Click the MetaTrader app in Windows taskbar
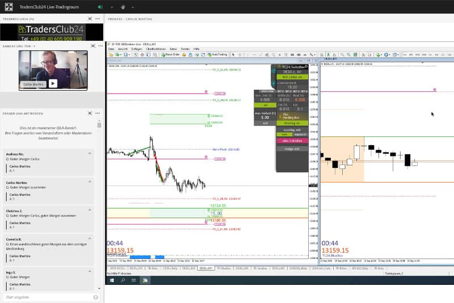454x303 pixels. [x=145, y=280]
